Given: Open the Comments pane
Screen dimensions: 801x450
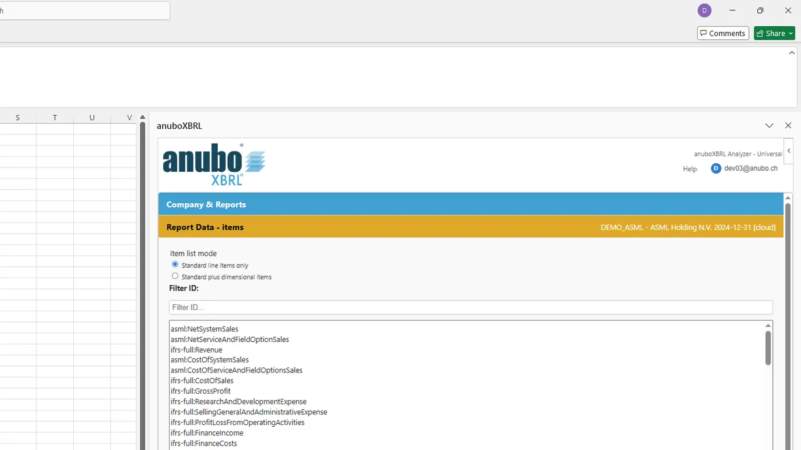Looking at the screenshot, I should pyautogui.click(x=723, y=33).
